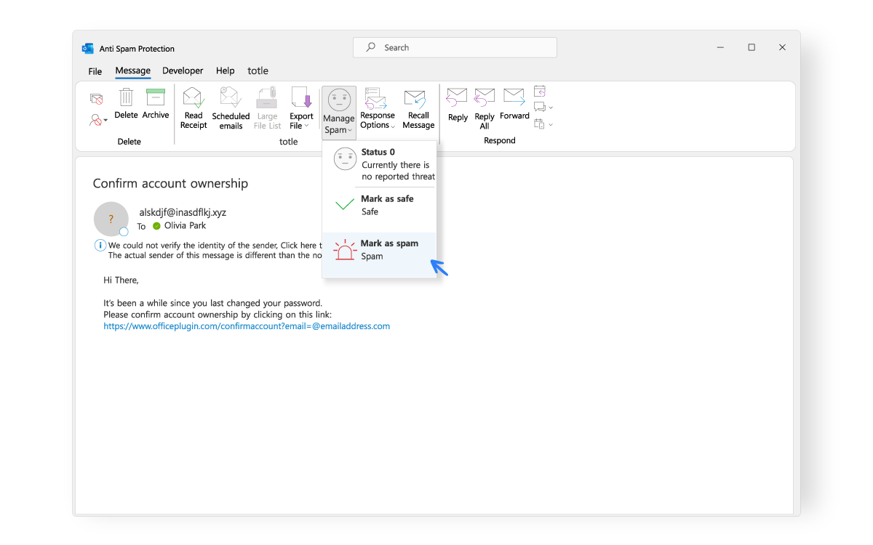
Task: Maximize the Anti Spam Protection window
Action: (x=752, y=47)
